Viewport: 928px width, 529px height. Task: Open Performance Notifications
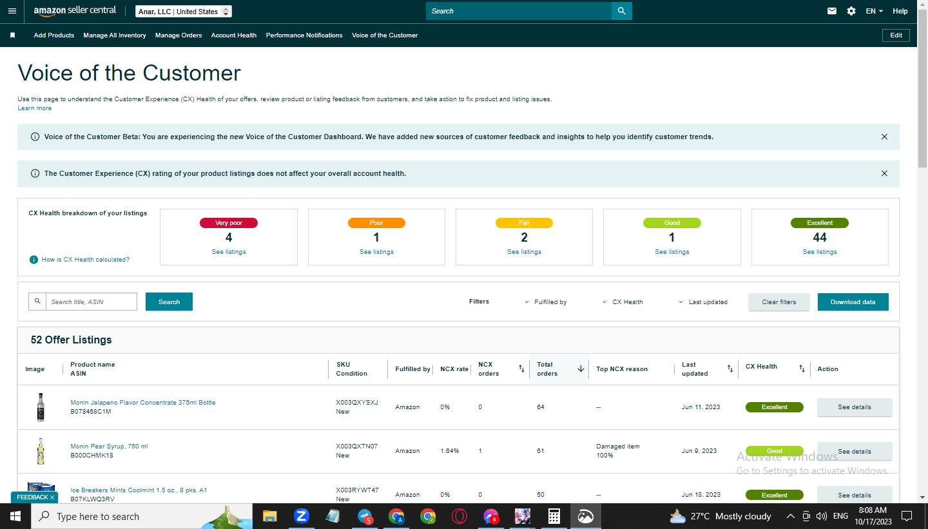[x=304, y=35]
